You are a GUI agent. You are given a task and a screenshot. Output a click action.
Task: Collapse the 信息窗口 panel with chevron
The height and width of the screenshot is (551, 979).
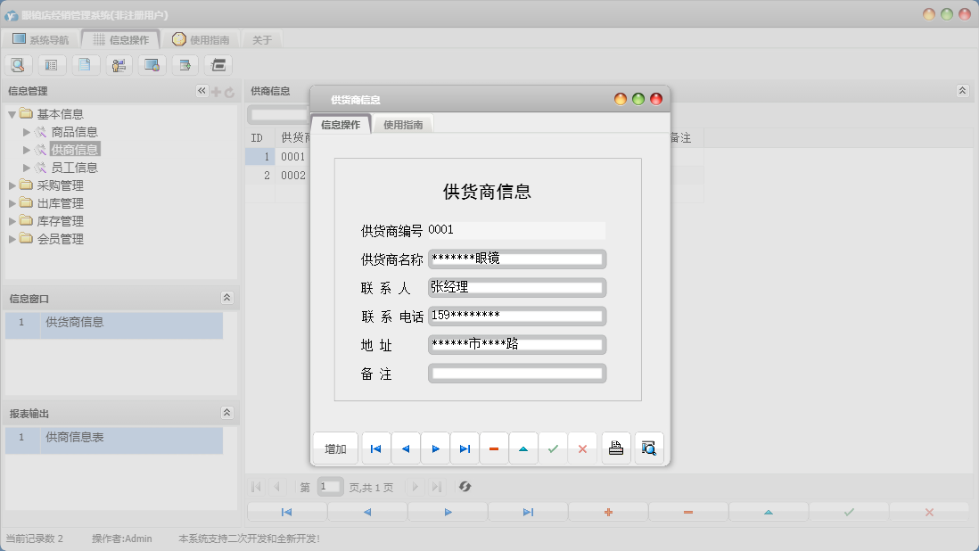coord(226,298)
